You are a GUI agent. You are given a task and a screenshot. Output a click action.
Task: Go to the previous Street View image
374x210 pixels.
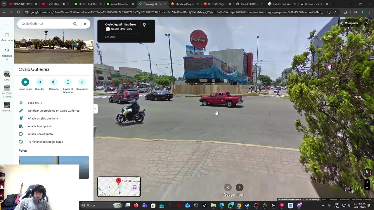pyautogui.click(x=228, y=188)
